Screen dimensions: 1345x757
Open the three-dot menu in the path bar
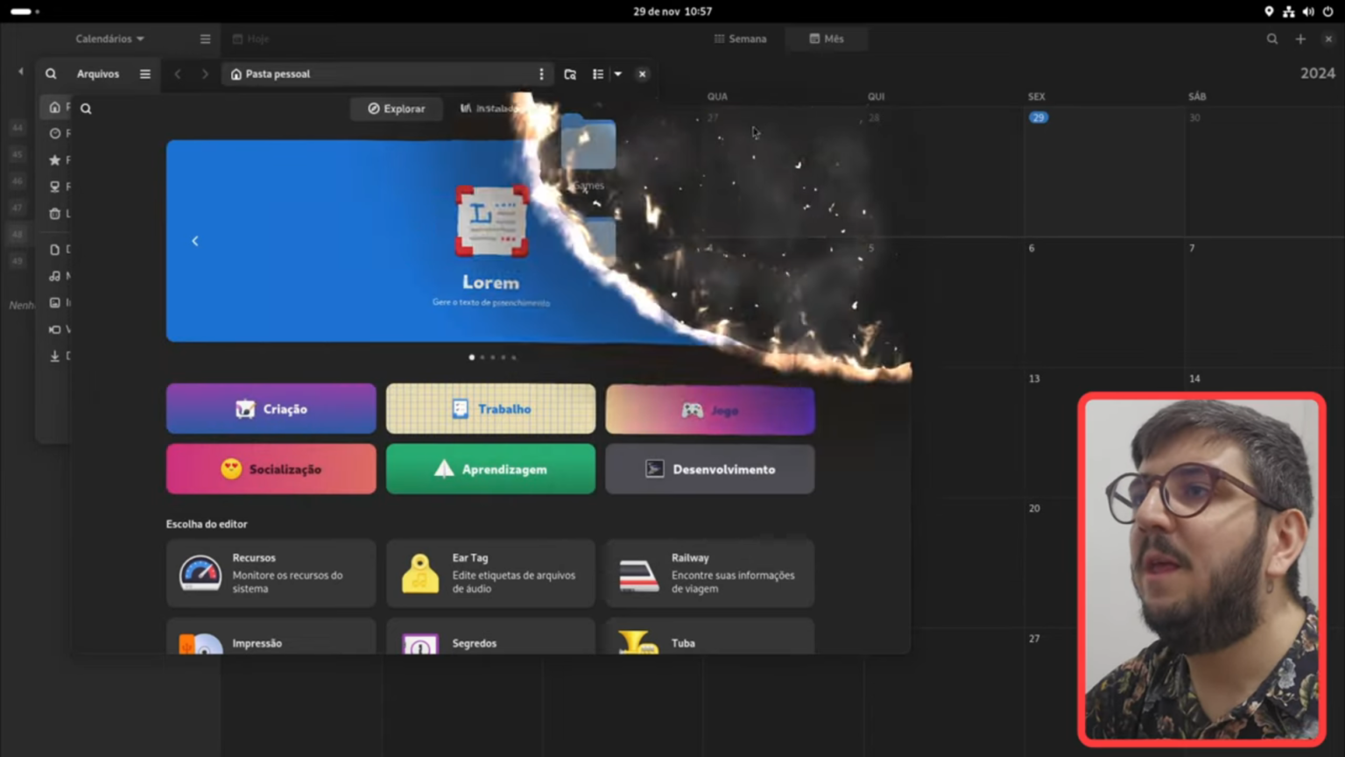pyautogui.click(x=541, y=74)
